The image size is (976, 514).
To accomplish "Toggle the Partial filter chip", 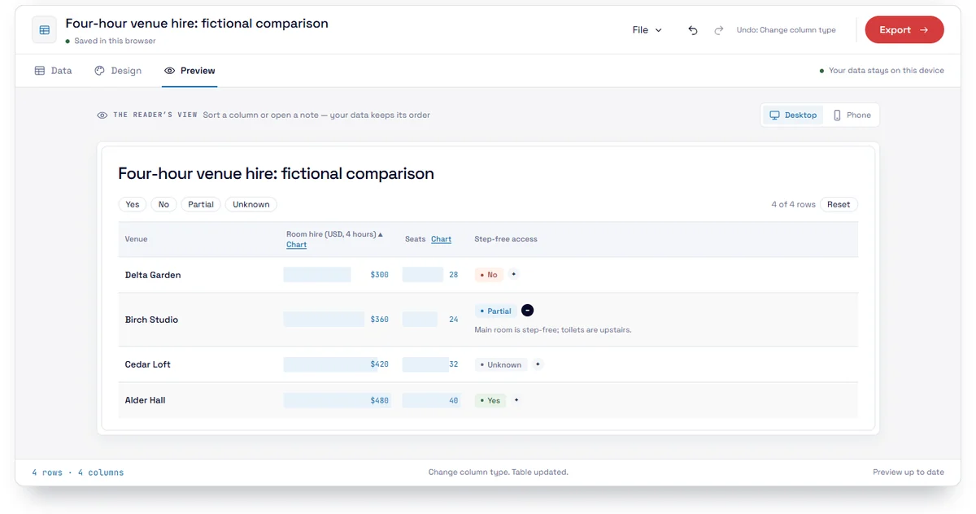I will click(x=201, y=204).
